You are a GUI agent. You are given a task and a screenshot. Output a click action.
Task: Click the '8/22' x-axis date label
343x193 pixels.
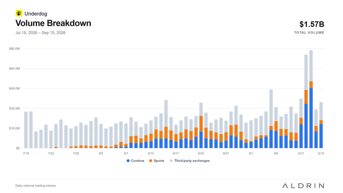pyautogui.click(x=201, y=153)
